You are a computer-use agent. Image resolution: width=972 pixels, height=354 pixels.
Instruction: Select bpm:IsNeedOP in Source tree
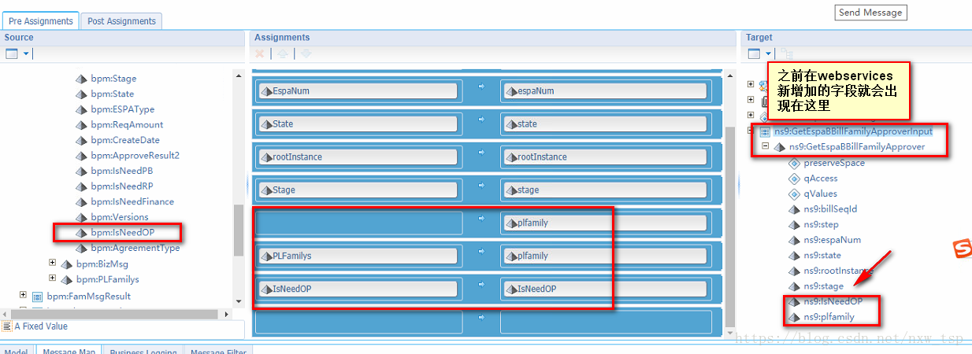point(122,232)
